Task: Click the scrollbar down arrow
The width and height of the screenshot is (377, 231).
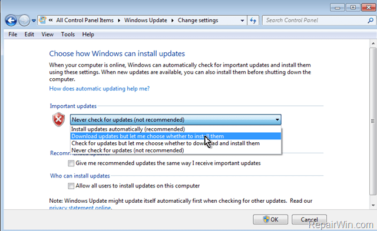Action: [x=373, y=205]
